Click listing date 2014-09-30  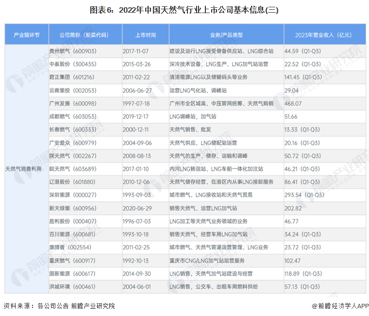click(136, 274)
